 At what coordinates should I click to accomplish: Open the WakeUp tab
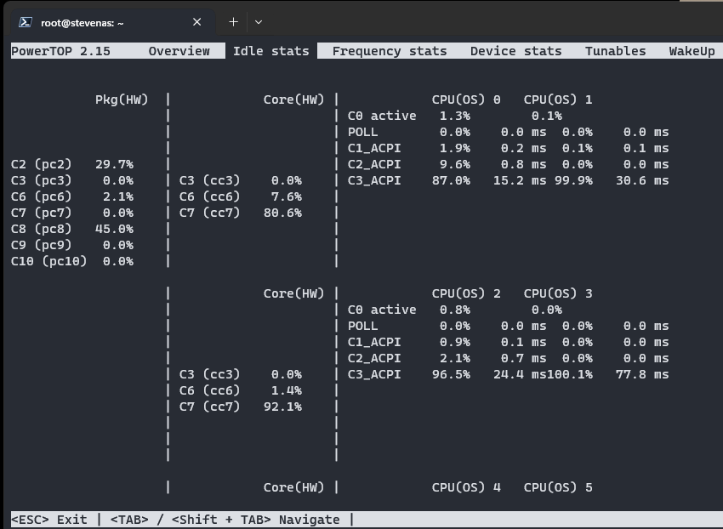692,51
